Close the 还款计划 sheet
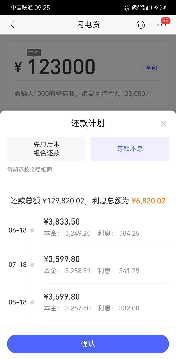 pos(163,123)
